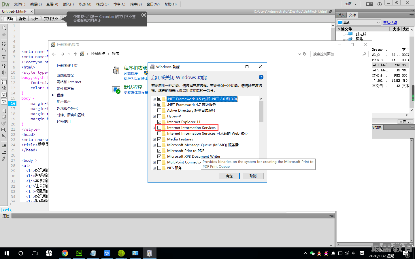415x259 pixels.
Task: Go up one level in Control Panel
Action: click(75, 54)
